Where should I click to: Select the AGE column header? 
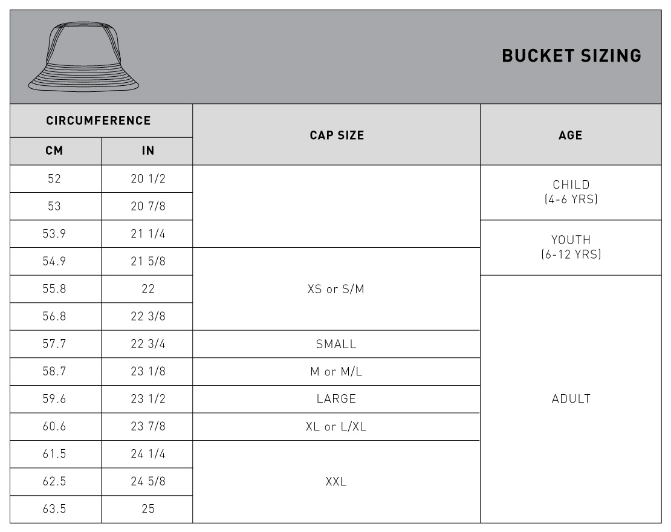coord(571,135)
